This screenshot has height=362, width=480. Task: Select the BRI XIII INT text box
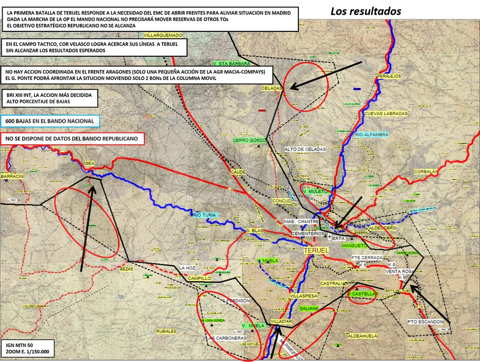(x=50, y=98)
